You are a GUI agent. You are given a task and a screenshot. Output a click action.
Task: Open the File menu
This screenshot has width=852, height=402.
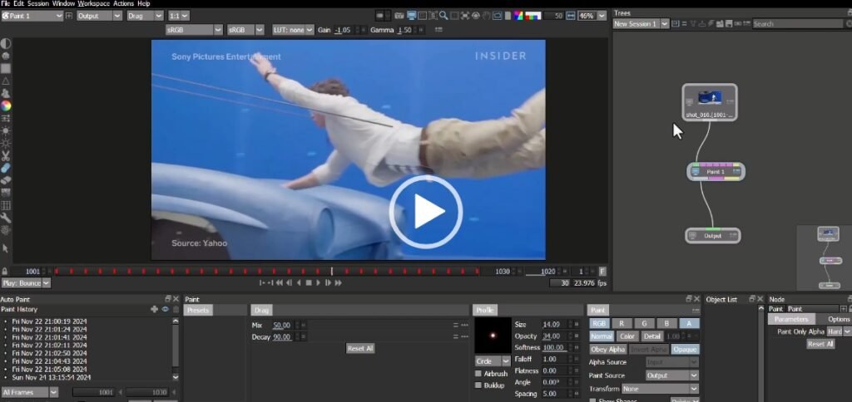pyautogui.click(x=6, y=3)
